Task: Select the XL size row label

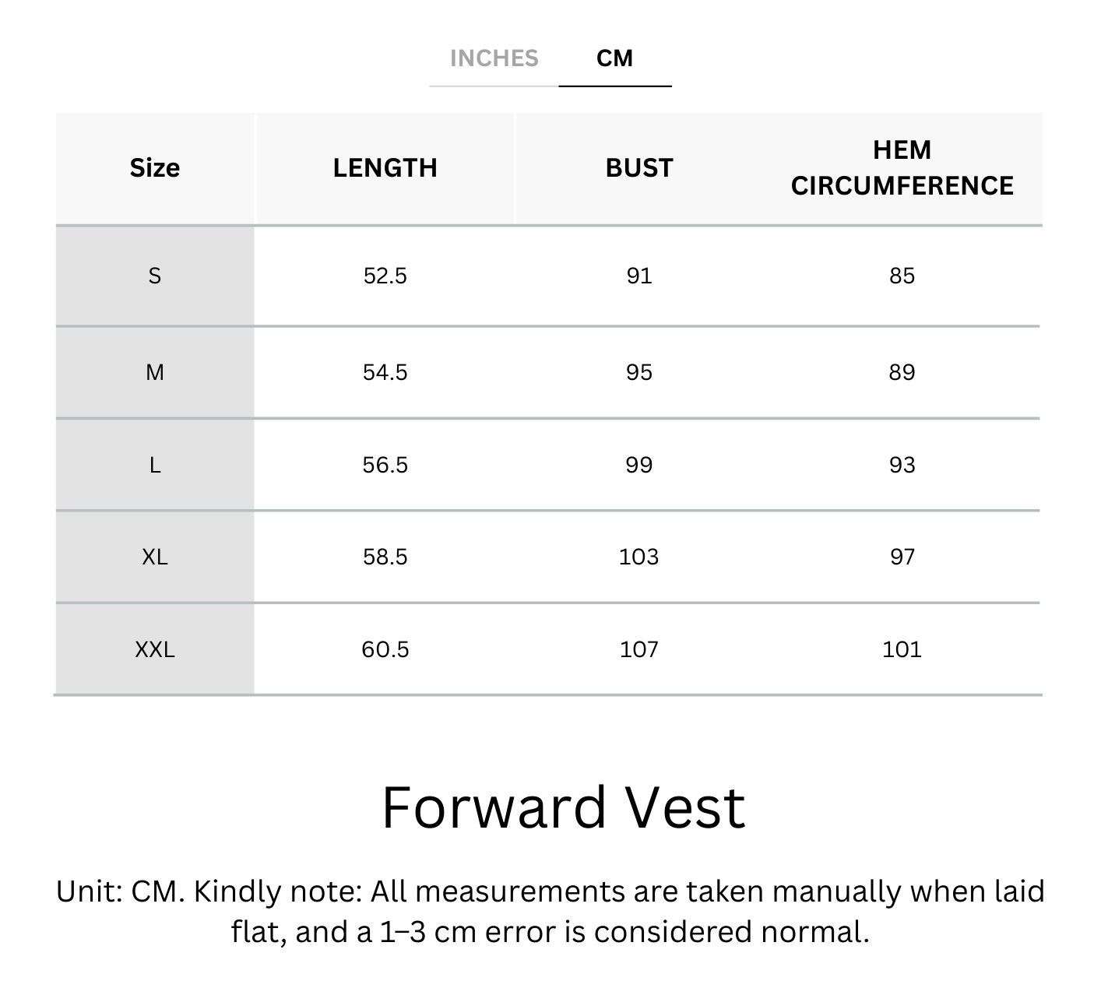Action: click(x=155, y=557)
